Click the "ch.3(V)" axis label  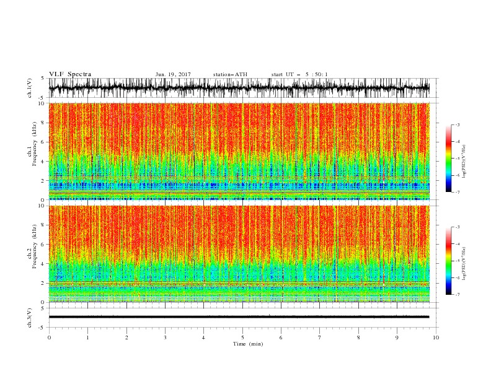click(30, 318)
